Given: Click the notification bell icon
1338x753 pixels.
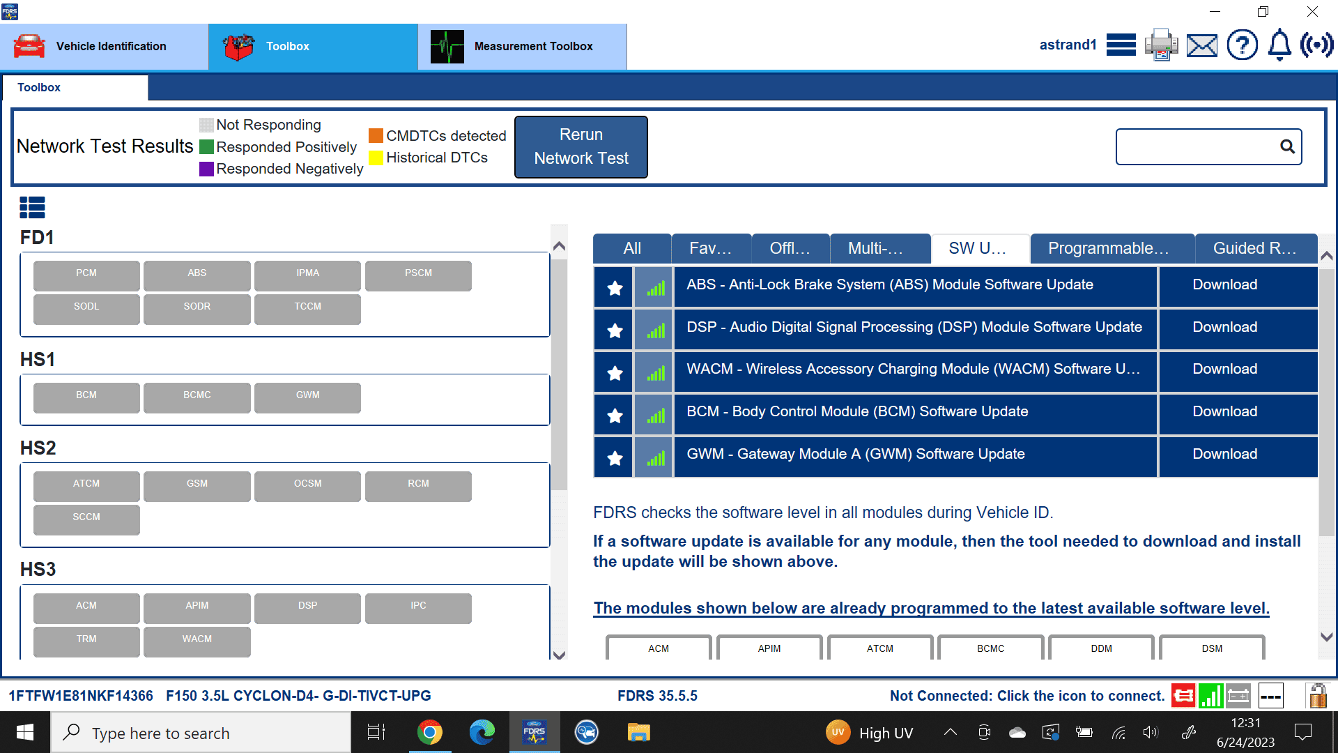Looking at the screenshot, I should [x=1279, y=45].
